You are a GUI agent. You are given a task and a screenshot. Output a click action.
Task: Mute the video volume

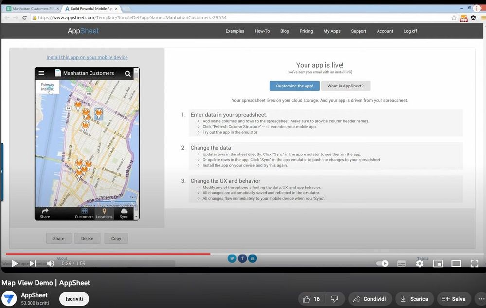click(x=51, y=263)
